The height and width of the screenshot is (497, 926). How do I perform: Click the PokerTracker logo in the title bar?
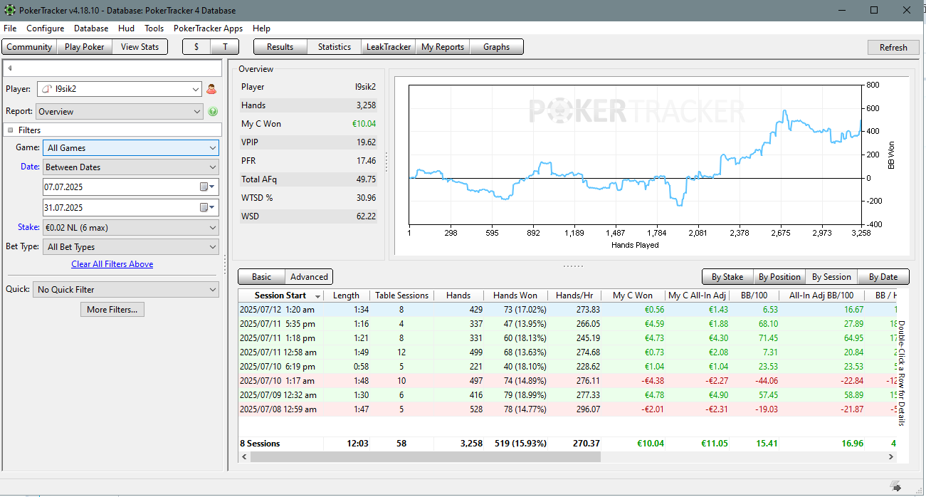pos(9,10)
